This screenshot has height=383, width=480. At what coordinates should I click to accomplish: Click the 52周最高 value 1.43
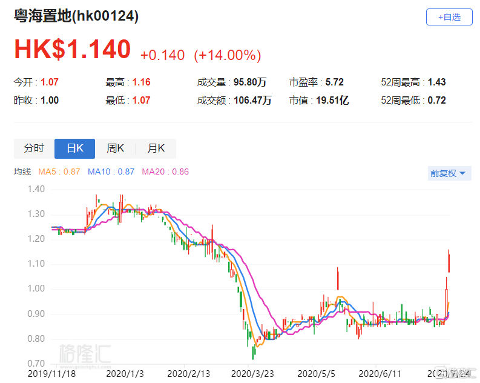coord(436,82)
